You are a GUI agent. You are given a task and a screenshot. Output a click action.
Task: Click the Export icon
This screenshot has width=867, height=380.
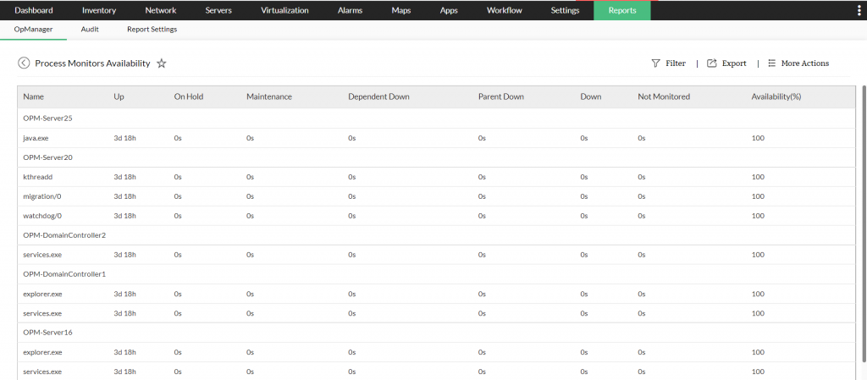[x=712, y=63]
